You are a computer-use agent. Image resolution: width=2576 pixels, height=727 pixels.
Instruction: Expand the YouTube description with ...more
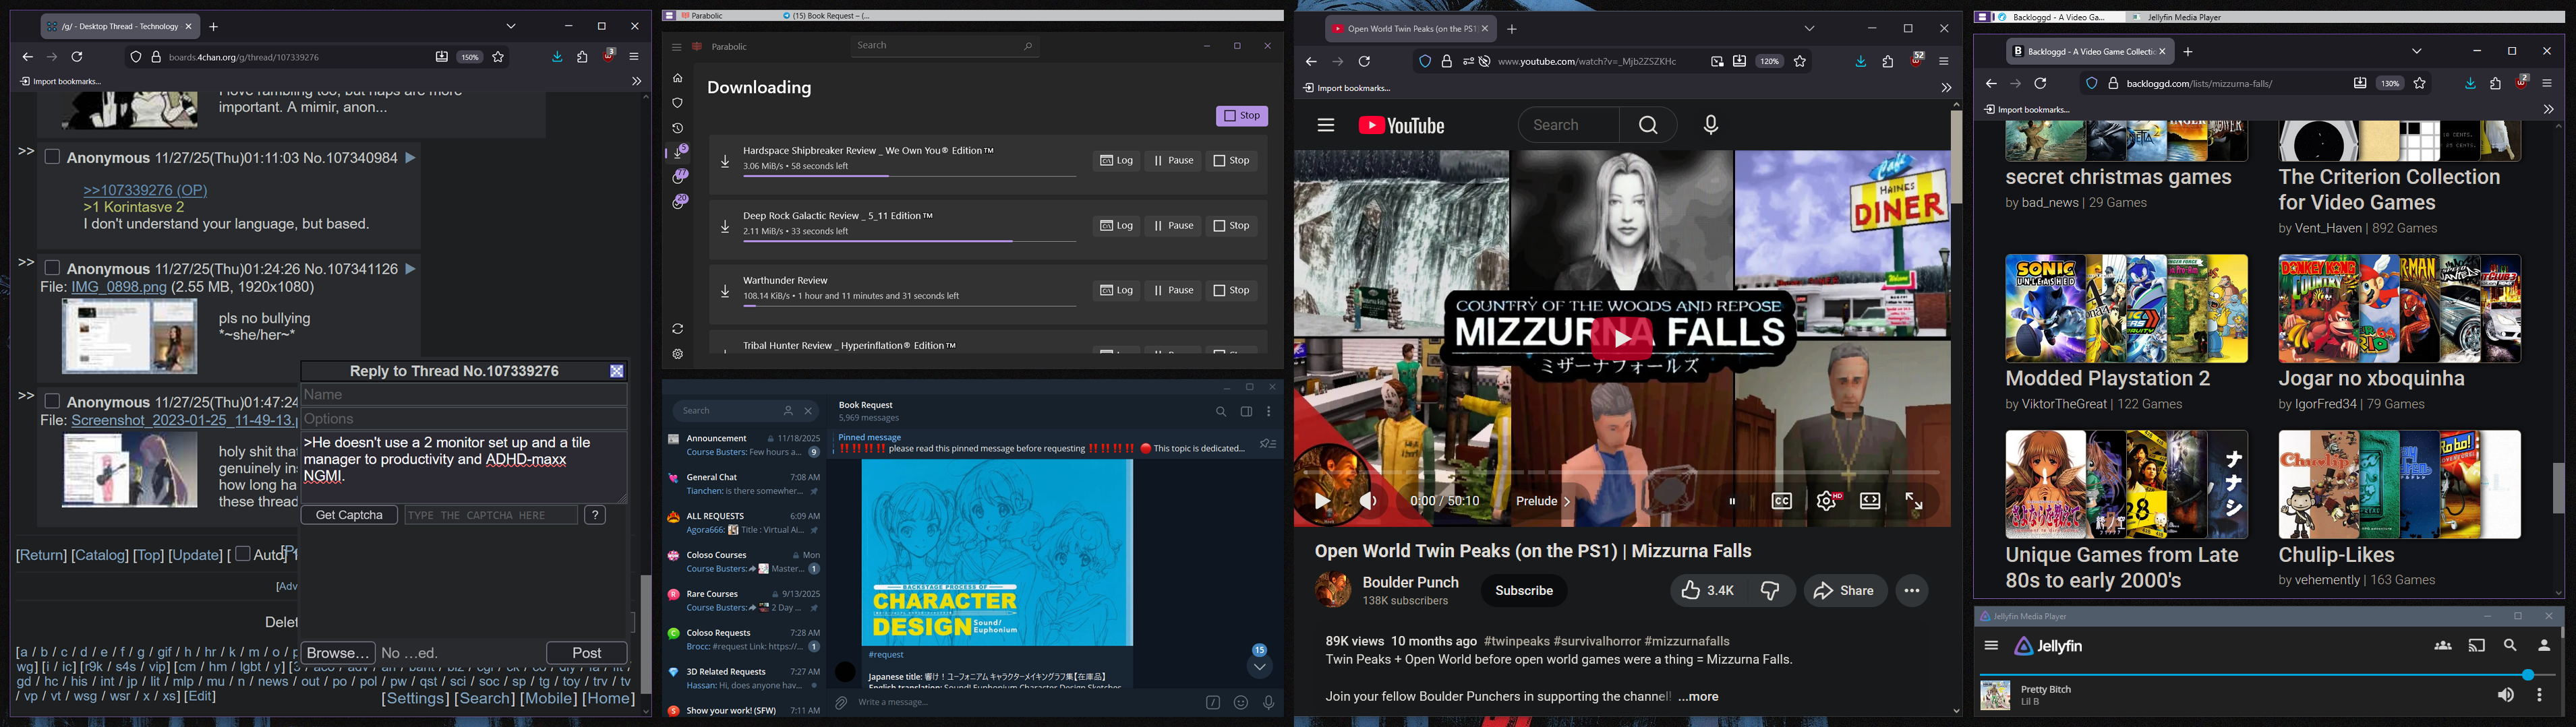click(1698, 697)
